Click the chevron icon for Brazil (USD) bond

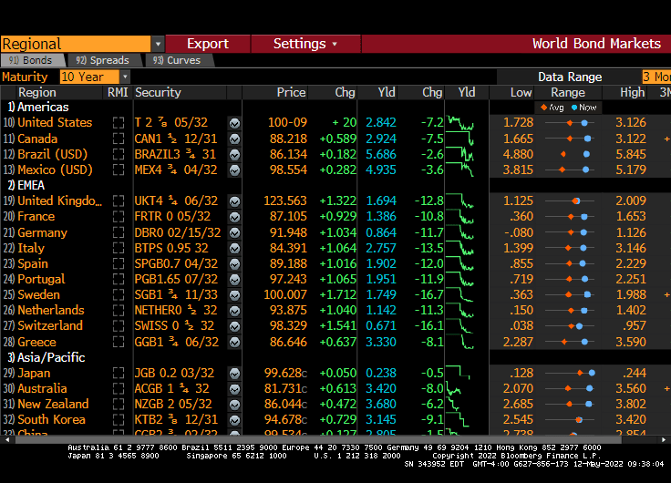pyautogui.click(x=234, y=154)
